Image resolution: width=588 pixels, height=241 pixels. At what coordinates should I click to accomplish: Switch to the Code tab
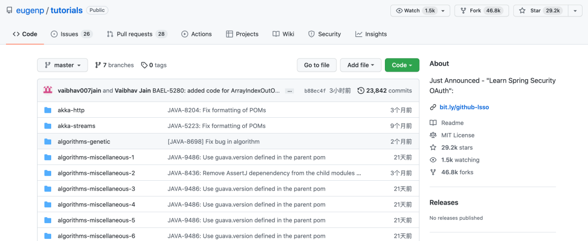click(x=24, y=34)
